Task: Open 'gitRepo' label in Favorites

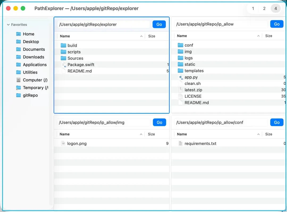Action: coord(30,95)
